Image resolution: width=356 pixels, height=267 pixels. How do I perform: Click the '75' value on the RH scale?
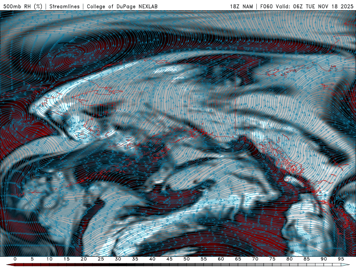272,259
